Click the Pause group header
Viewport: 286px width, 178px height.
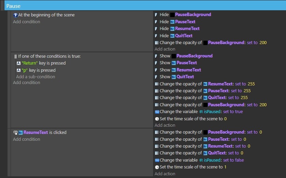coord(145,6)
